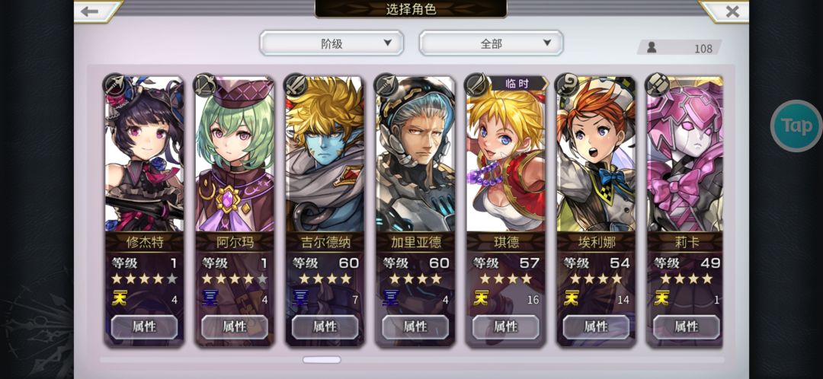This screenshot has height=379, width=823.
Task: Choose the 阿尔玛 character card
Action: click(x=235, y=211)
